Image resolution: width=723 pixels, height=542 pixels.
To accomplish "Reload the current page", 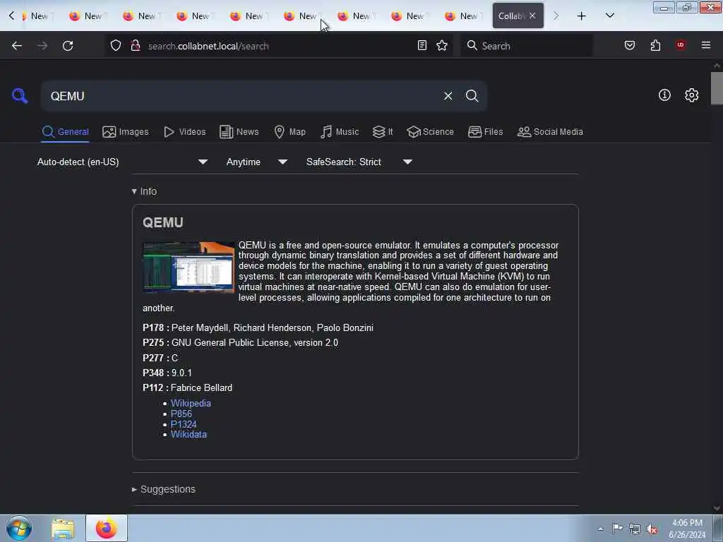I will [x=68, y=46].
